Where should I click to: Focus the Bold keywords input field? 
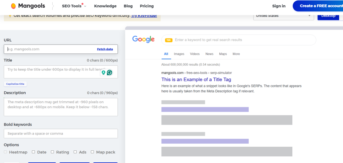[x=61, y=133]
